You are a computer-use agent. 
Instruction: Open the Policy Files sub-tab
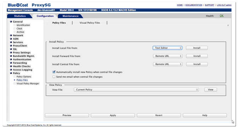[x=59, y=23]
